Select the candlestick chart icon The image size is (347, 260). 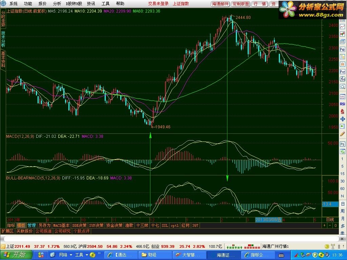[x=342, y=34]
